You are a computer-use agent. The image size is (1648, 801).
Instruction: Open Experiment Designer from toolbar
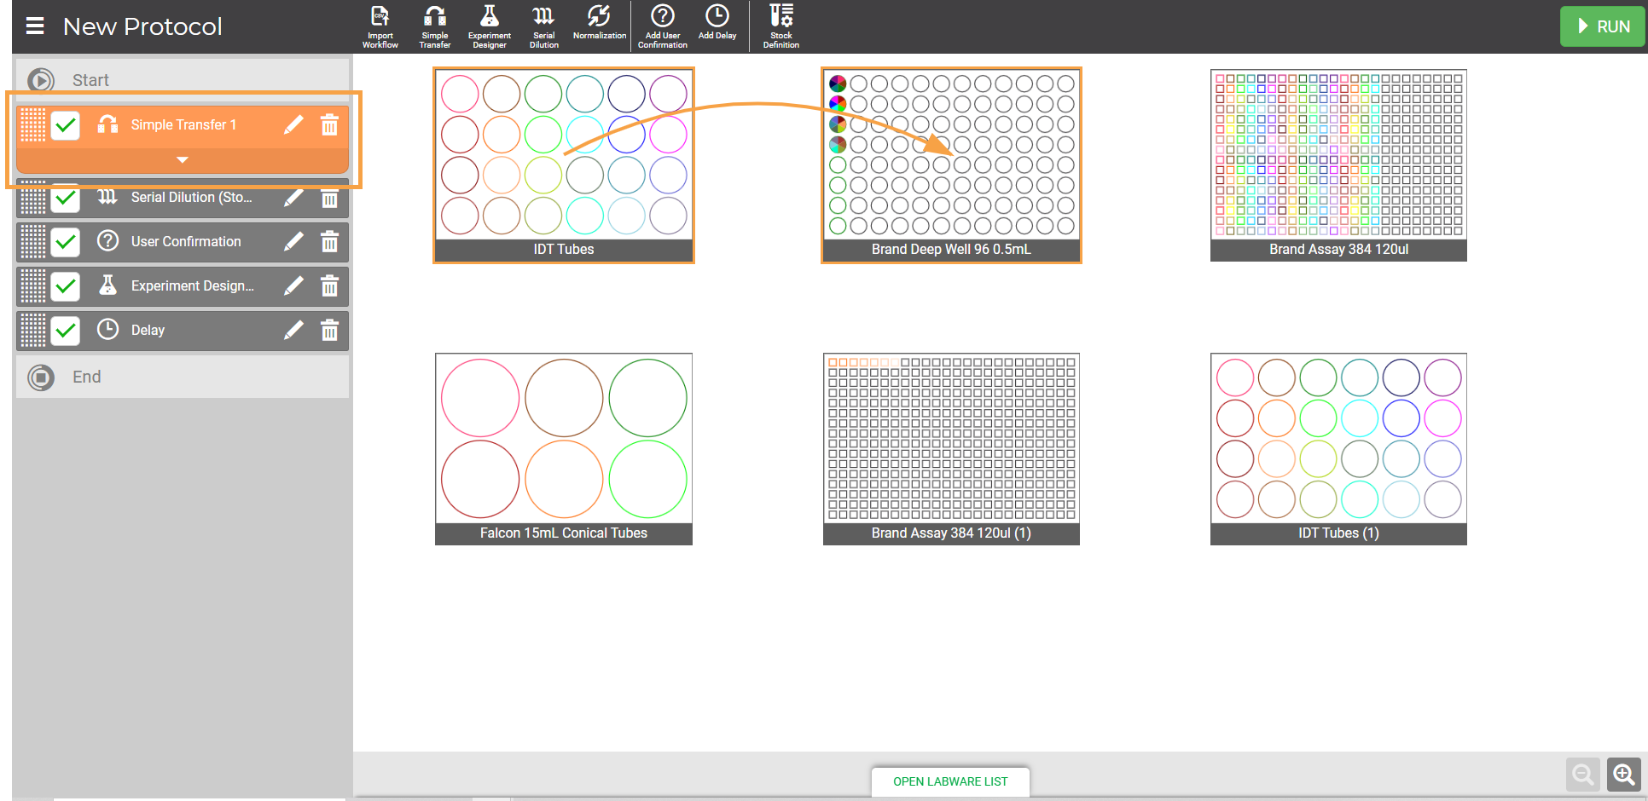pyautogui.click(x=490, y=26)
